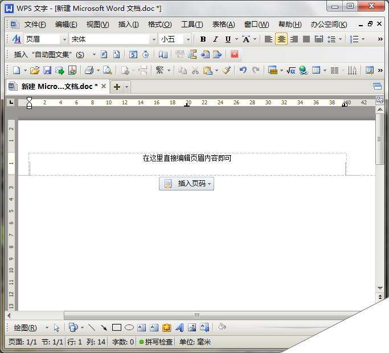Open bullet list dropdown arrow

(x=363, y=39)
